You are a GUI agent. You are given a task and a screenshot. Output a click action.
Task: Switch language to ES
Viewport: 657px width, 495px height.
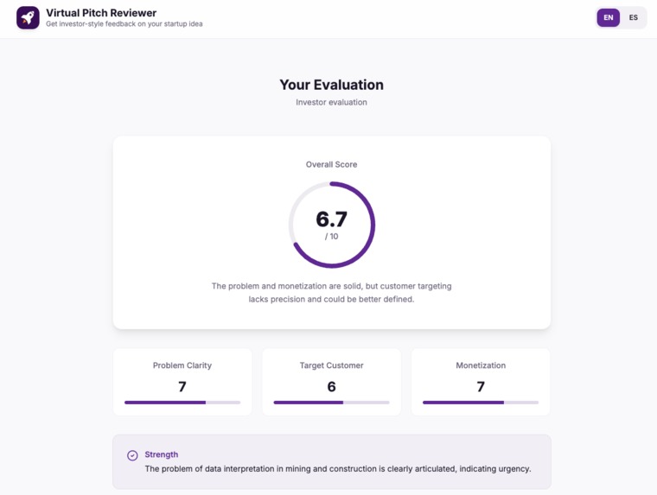633,17
